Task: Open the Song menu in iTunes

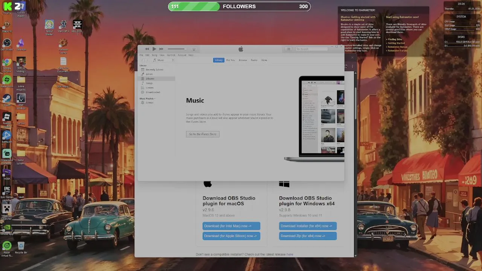Action: pyautogui.click(x=154, y=55)
